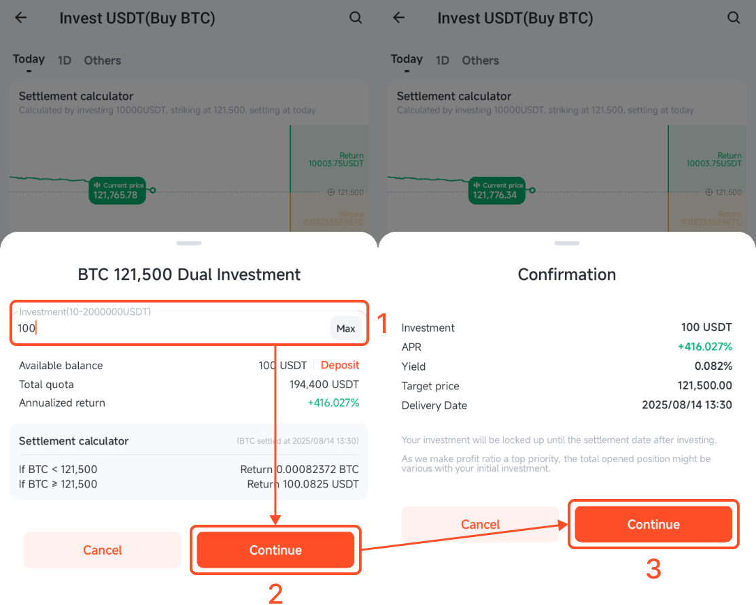Select the Today tab on right screen
This screenshot has height=605, width=756.
tap(407, 60)
